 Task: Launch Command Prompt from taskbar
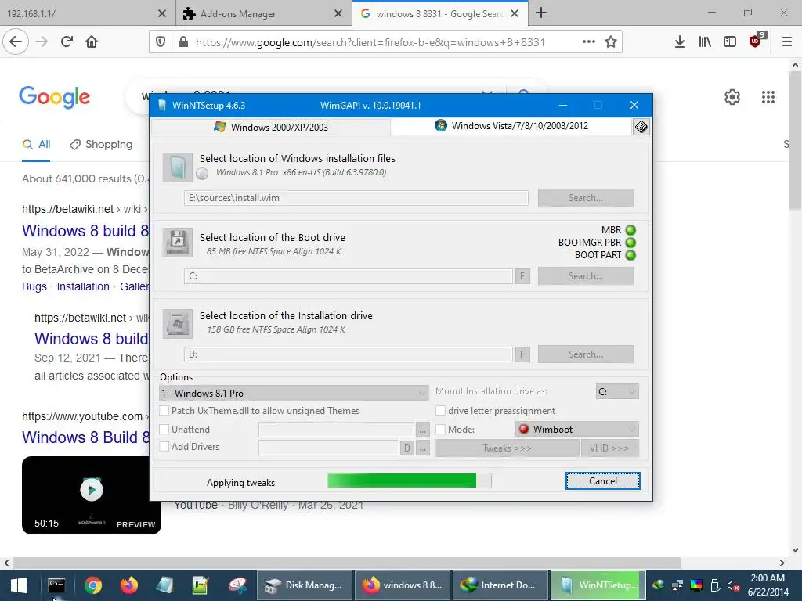coord(56,585)
